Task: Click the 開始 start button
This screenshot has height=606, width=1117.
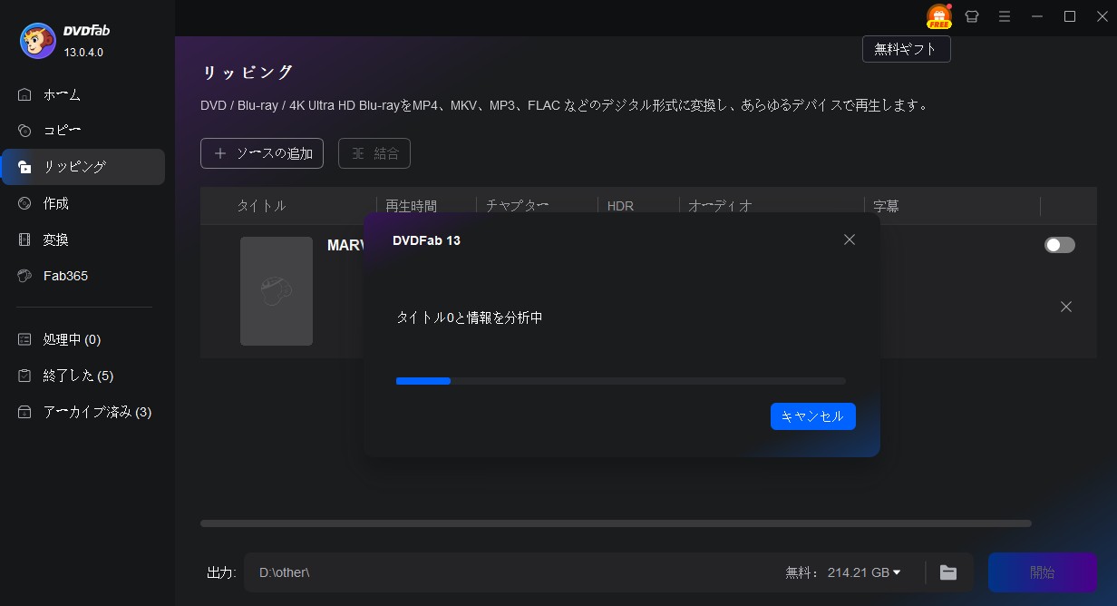Action: coord(1043,572)
